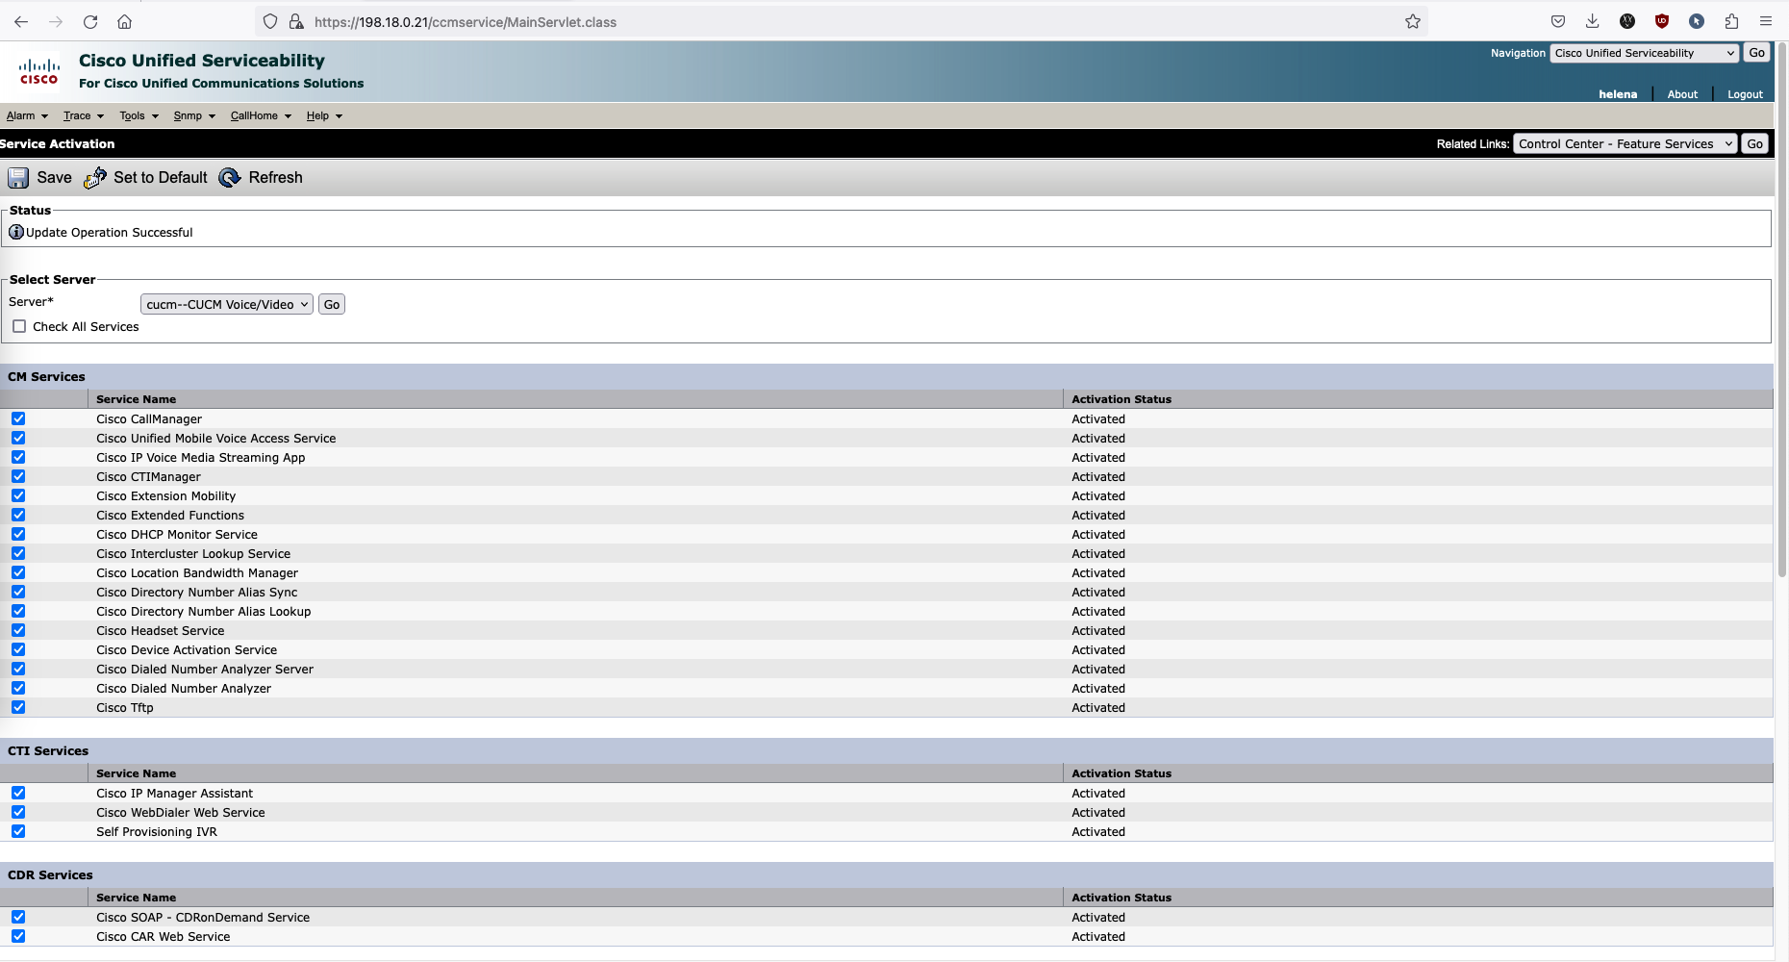
Task: Open the Server selection dropdown
Action: point(226,305)
